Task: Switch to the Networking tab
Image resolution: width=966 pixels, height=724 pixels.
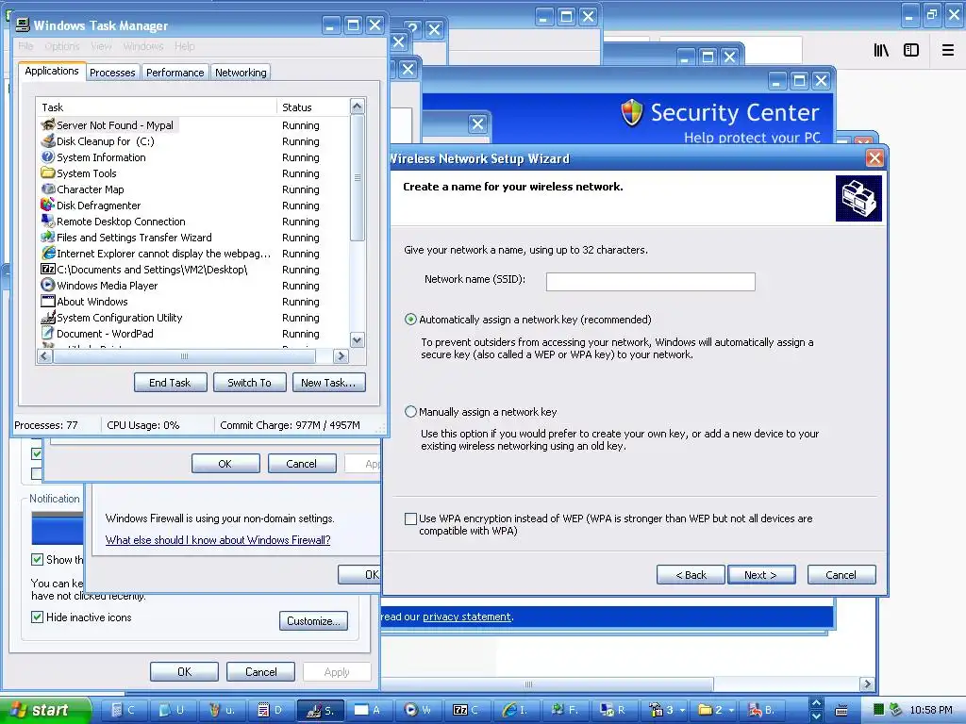Action: click(241, 73)
